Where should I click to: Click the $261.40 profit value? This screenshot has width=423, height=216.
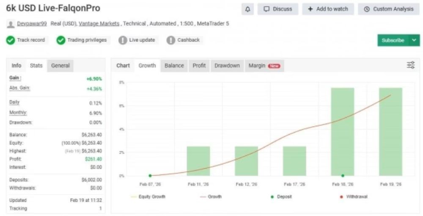pyautogui.click(x=93, y=159)
